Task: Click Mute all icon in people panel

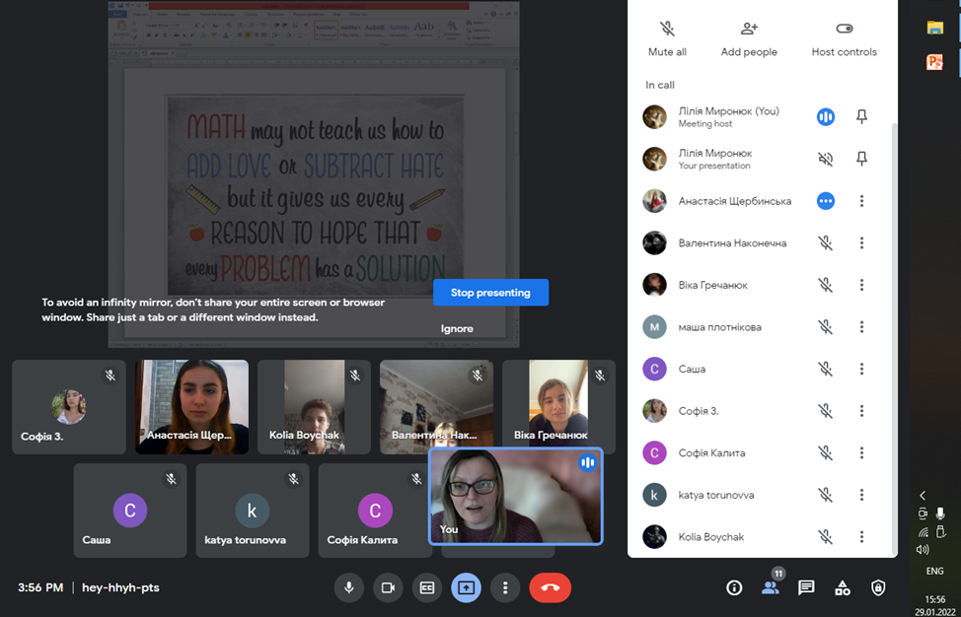Action: 667,29
